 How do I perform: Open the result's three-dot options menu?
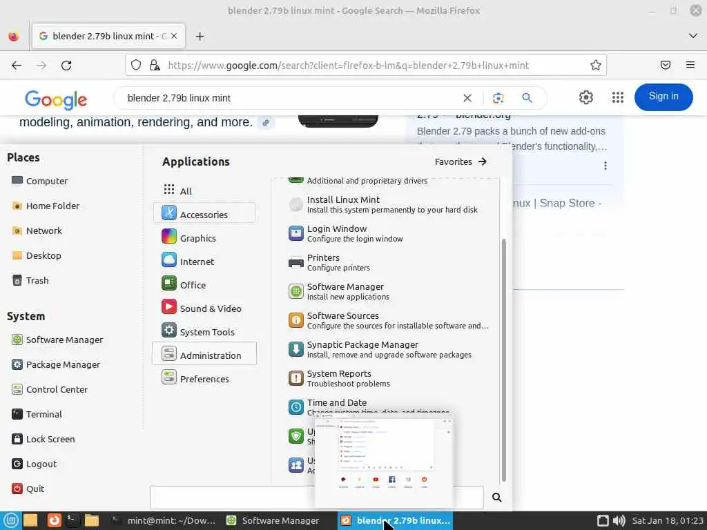[x=605, y=166]
